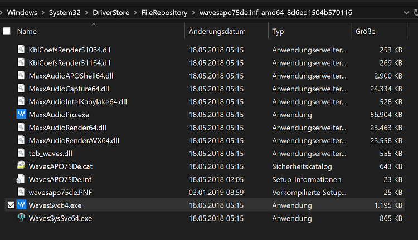Uncheck the WavesSvc64.exe row checkbox
Viewport: 418px width, 240px height.
[11, 205]
